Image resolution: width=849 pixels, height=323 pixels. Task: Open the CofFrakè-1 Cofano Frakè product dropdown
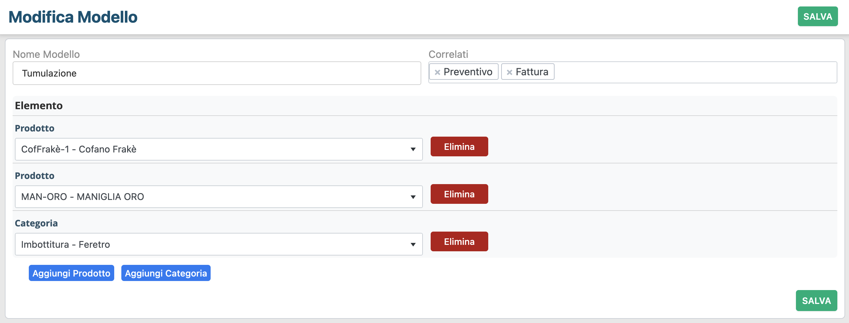[x=218, y=149]
